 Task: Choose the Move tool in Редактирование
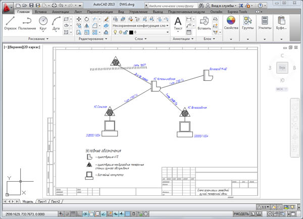[79, 19]
